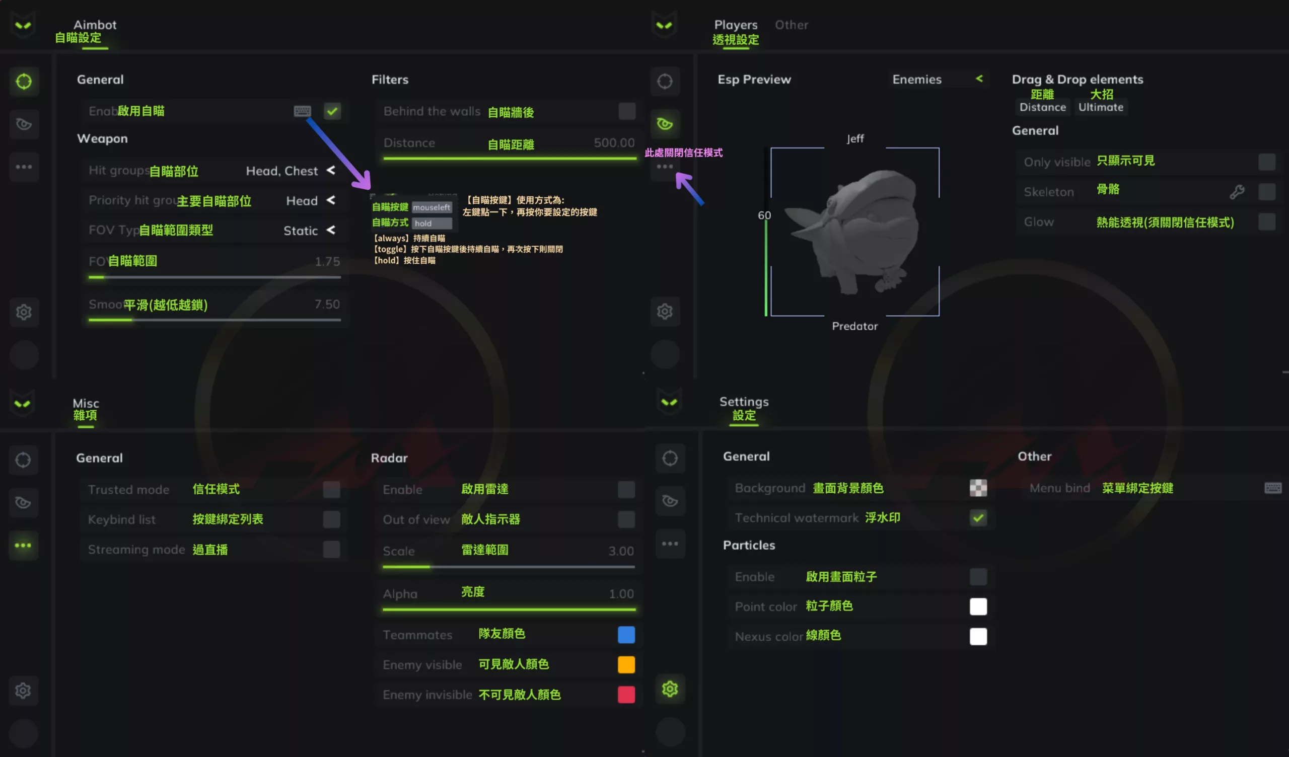Uncheck the Enable aimbot checkbox
The width and height of the screenshot is (1289, 757).
tap(332, 111)
